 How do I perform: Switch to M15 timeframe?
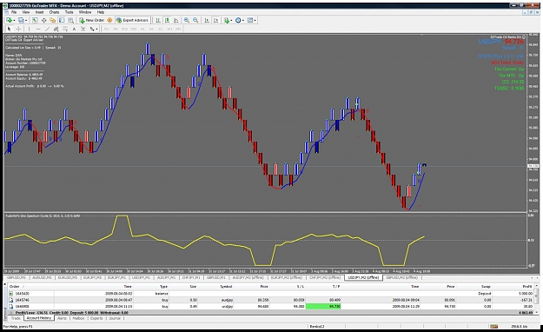pos(124,29)
